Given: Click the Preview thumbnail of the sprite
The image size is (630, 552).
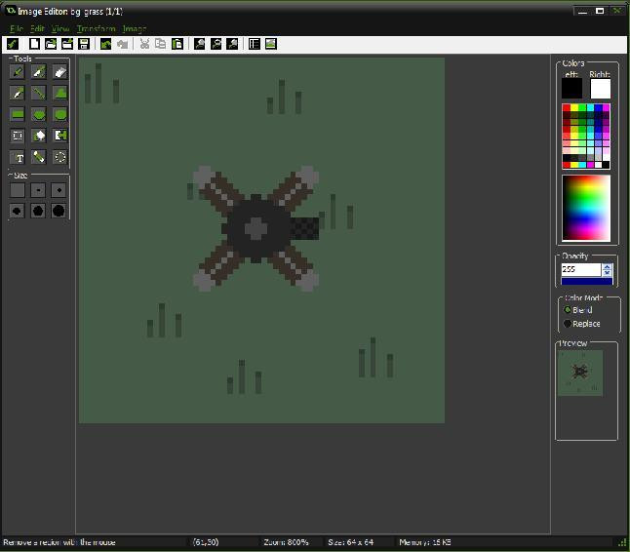Looking at the screenshot, I should [580, 373].
